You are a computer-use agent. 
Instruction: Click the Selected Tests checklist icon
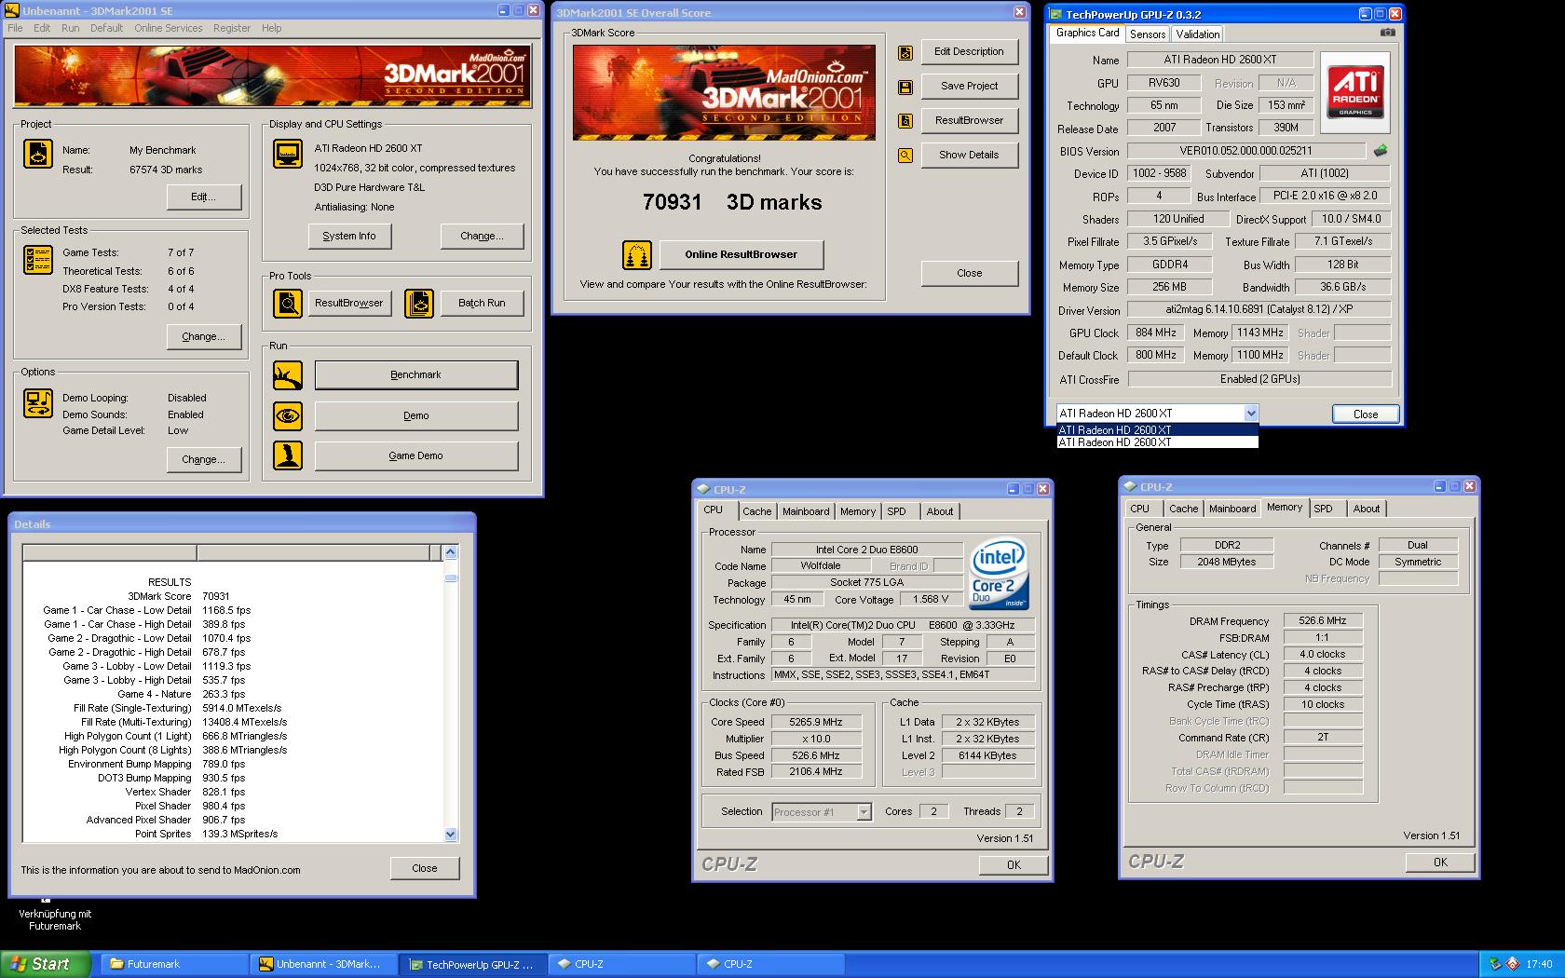38,260
